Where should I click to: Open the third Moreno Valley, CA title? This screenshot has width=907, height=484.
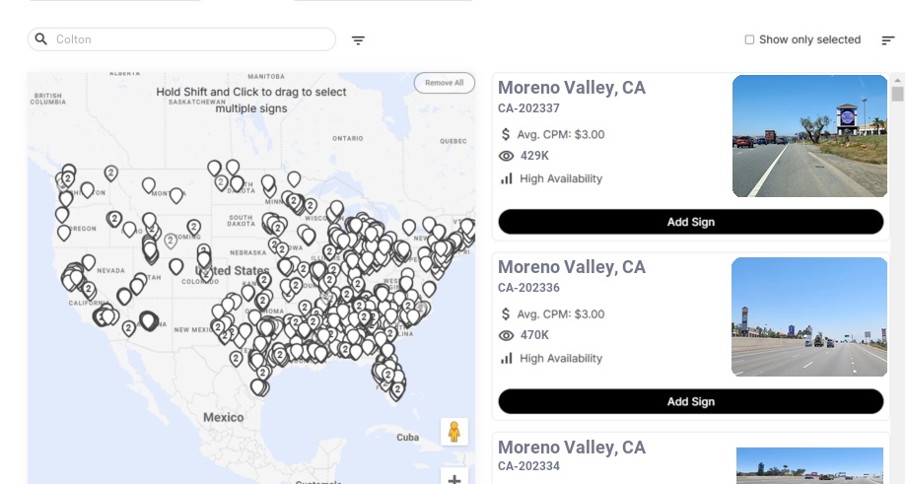click(572, 448)
